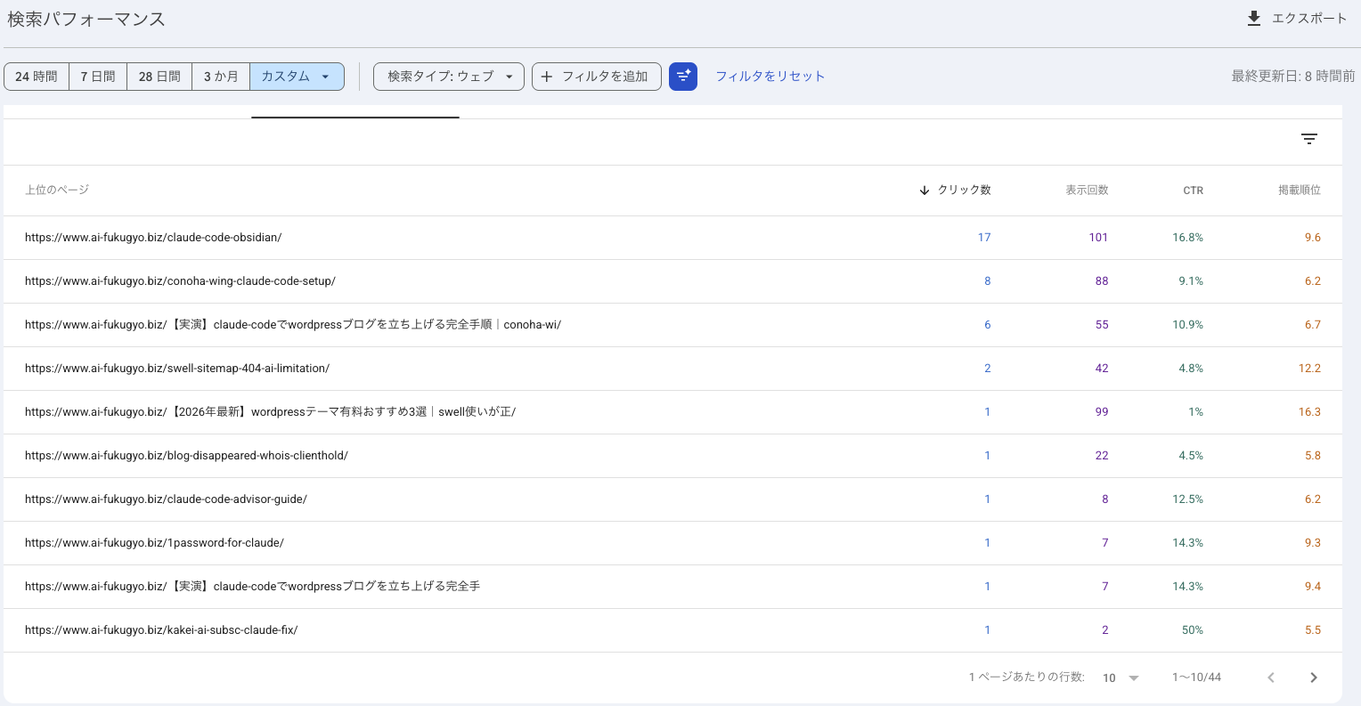Click the 16.3 position value
The image size is (1361, 706).
click(x=1309, y=412)
